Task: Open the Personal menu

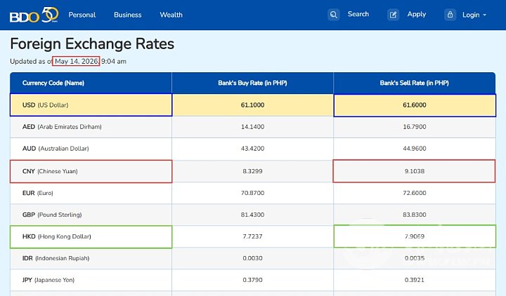Action: 82,15
